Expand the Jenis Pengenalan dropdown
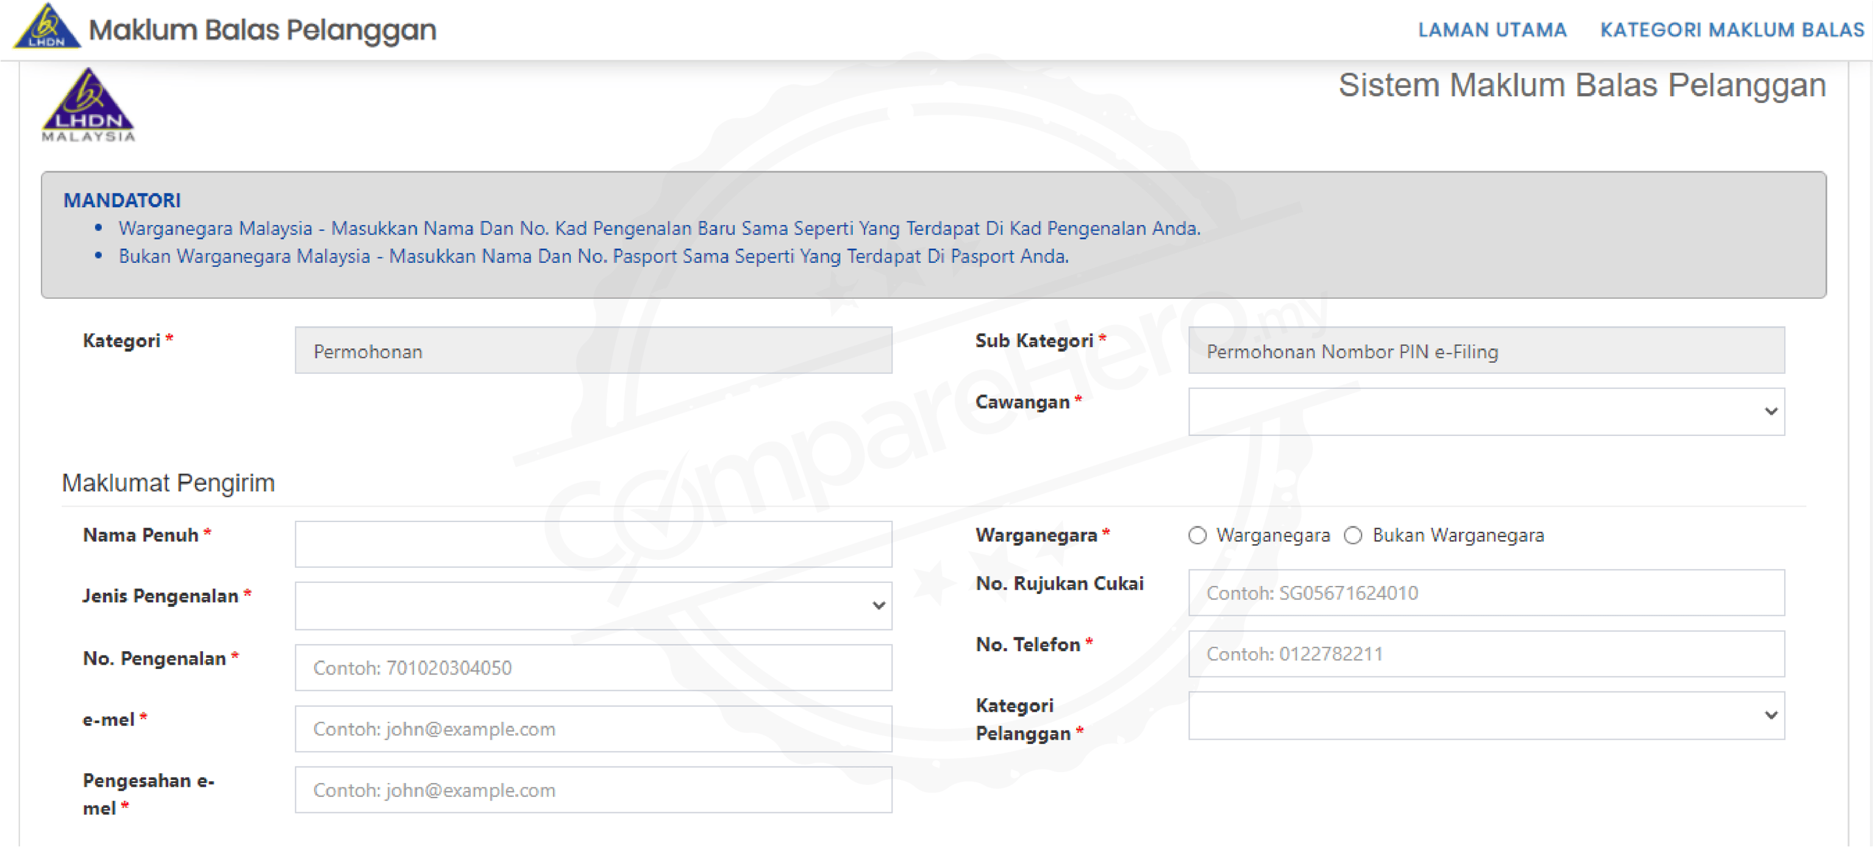The width and height of the screenshot is (1873, 847). [x=593, y=606]
